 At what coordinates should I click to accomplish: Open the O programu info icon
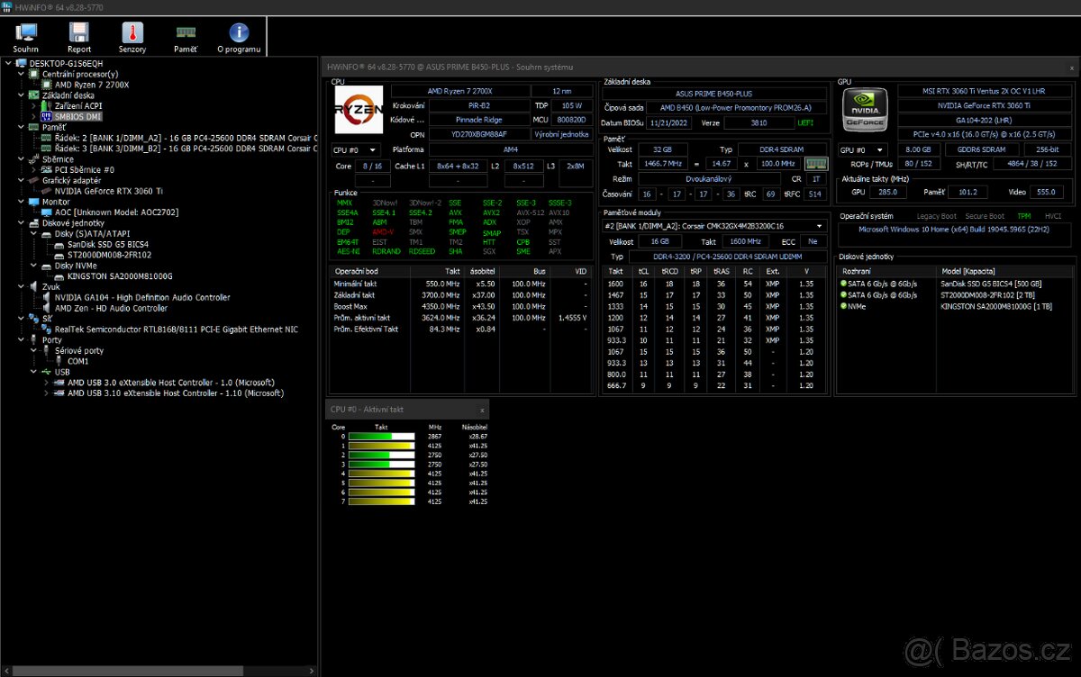(239, 33)
